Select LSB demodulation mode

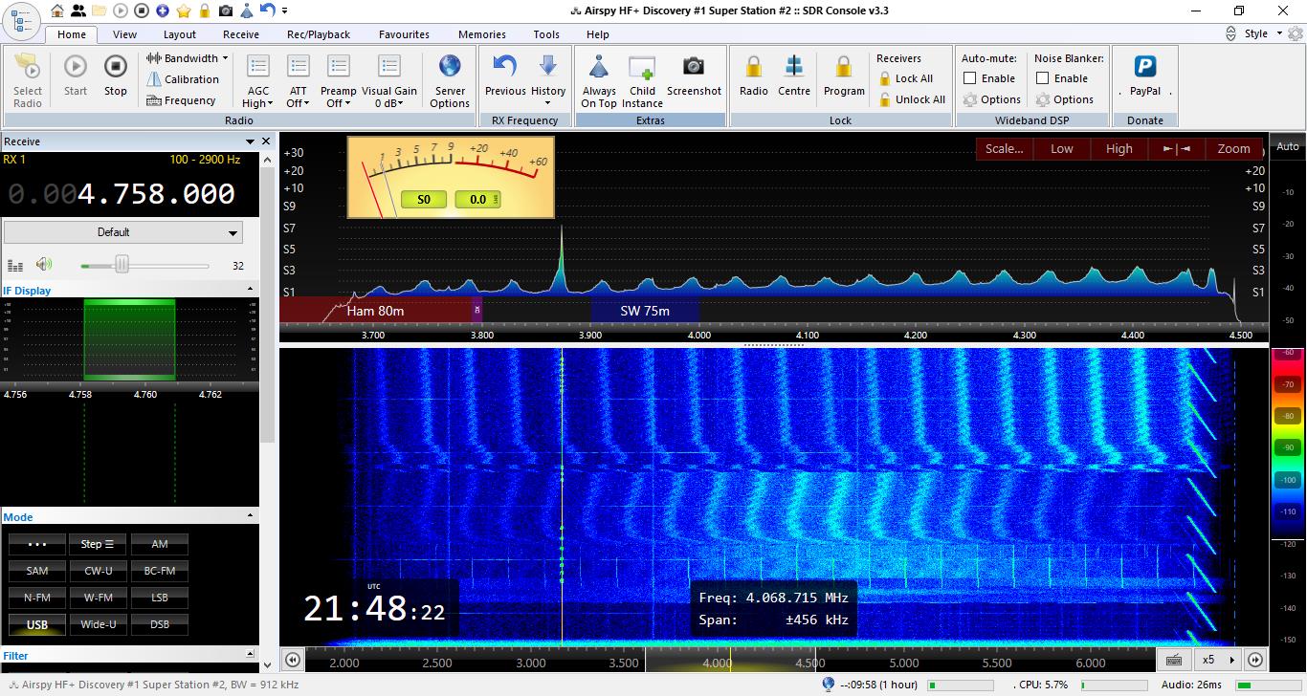click(x=160, y=598)
